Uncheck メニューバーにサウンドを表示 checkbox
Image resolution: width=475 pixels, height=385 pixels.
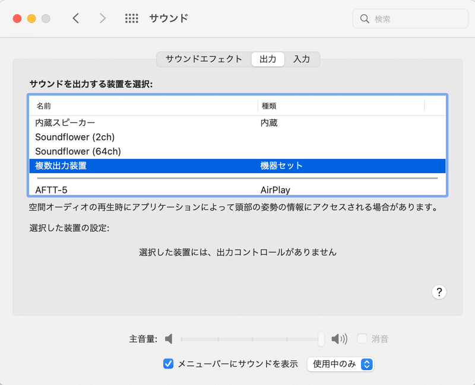click(x=169, y=364)
